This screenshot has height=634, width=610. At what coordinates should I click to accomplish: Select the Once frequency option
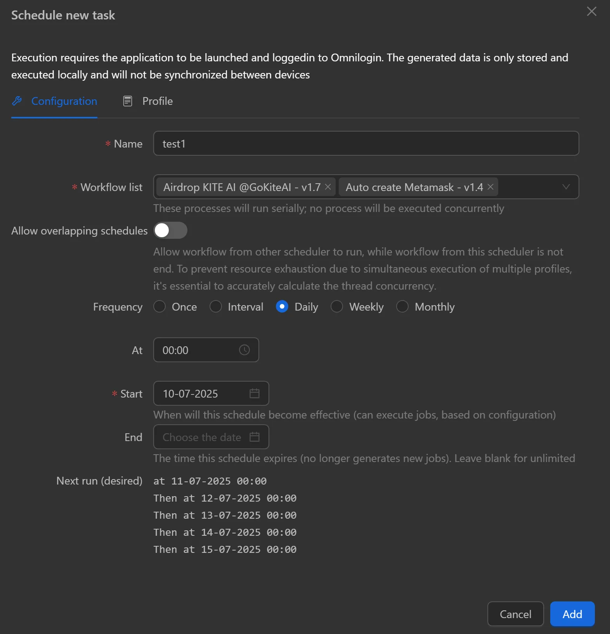pyautogui.click(x=159, y=306)
